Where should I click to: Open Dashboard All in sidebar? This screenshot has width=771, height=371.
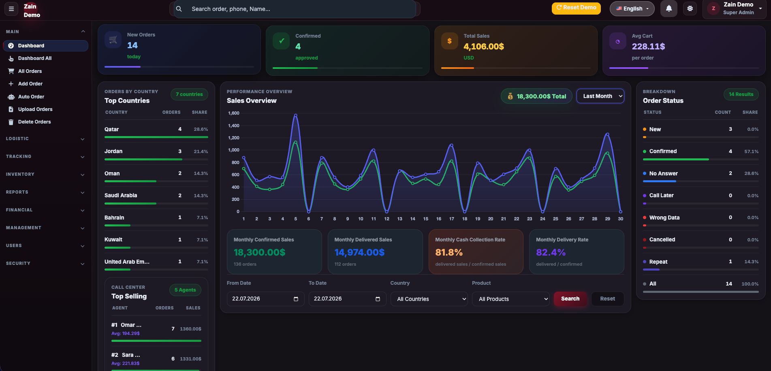(45, 58)
